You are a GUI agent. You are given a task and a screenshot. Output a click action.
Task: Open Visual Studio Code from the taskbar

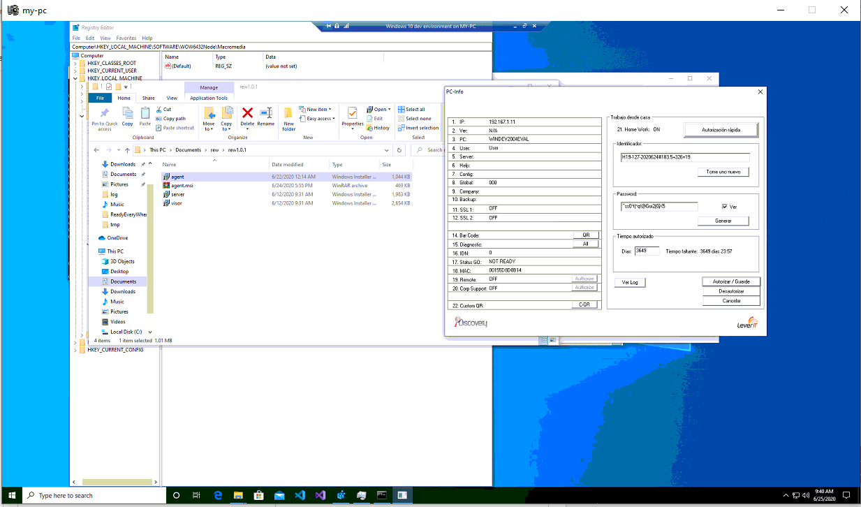point(300,495)
